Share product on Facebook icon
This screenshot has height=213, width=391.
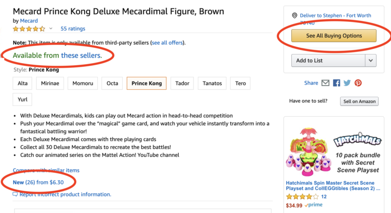[x=337, y=83]
